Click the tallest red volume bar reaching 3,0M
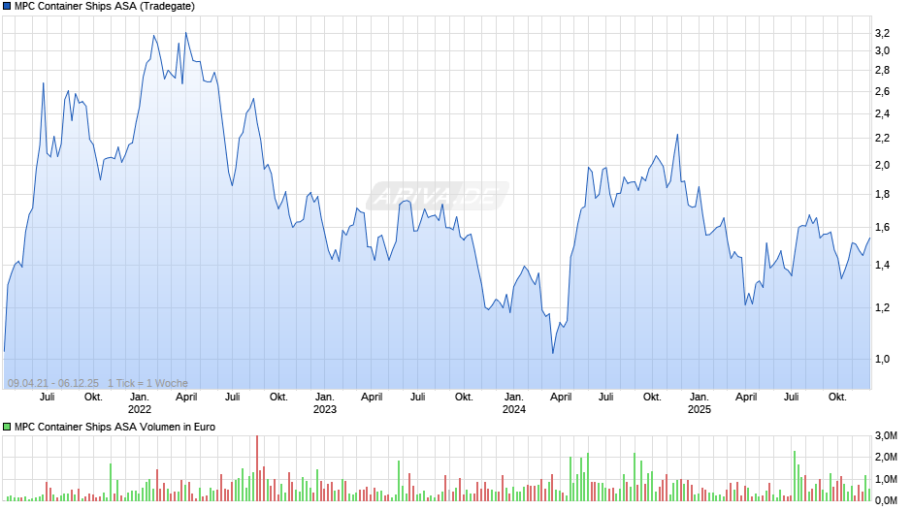This screenshot has height=510, width=912. 256,468
